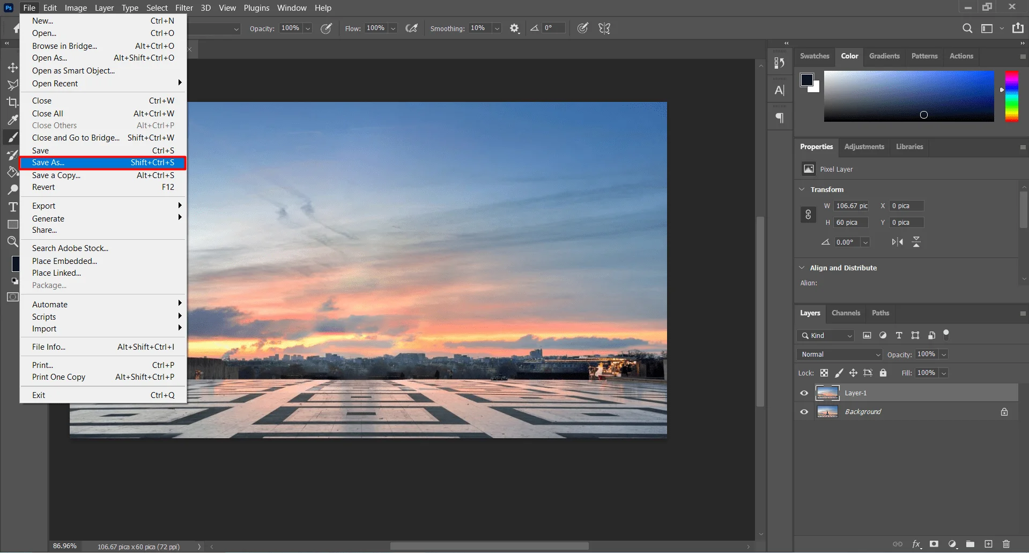The image size is (1029, 553).
Task: Open the Export submenu
Action: tap(103, 206)
